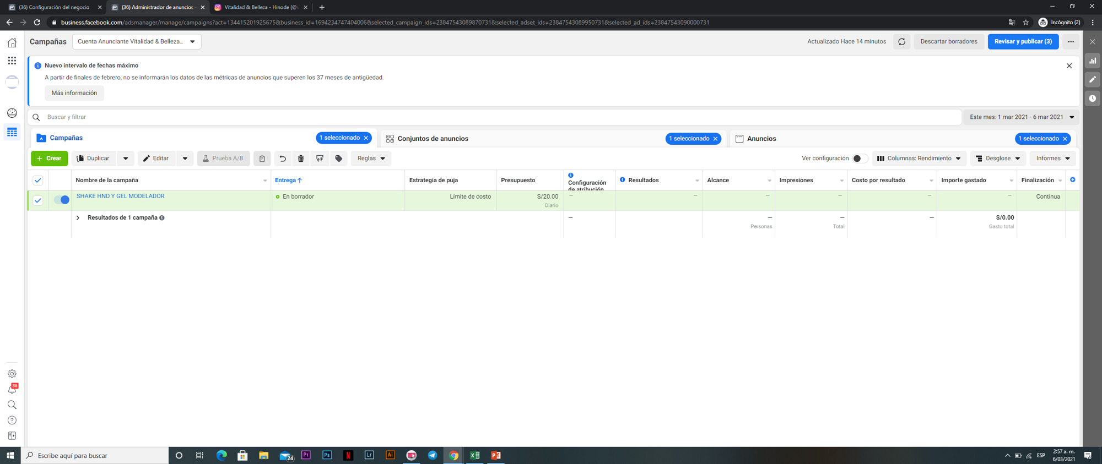Click the clock history icon in right panel
The image size is (1102, 464).
click(x=1092, y=99)
